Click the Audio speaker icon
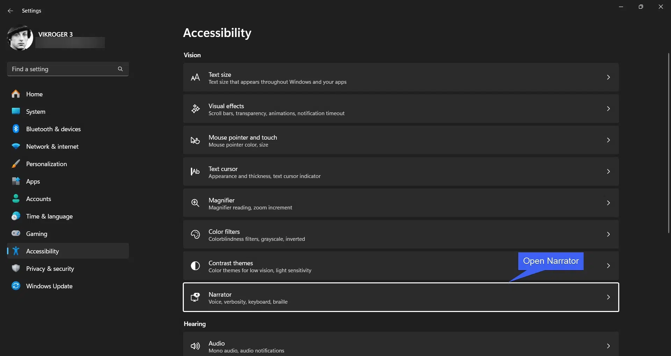This screenshot has height=356, width=671. (195, 346)
